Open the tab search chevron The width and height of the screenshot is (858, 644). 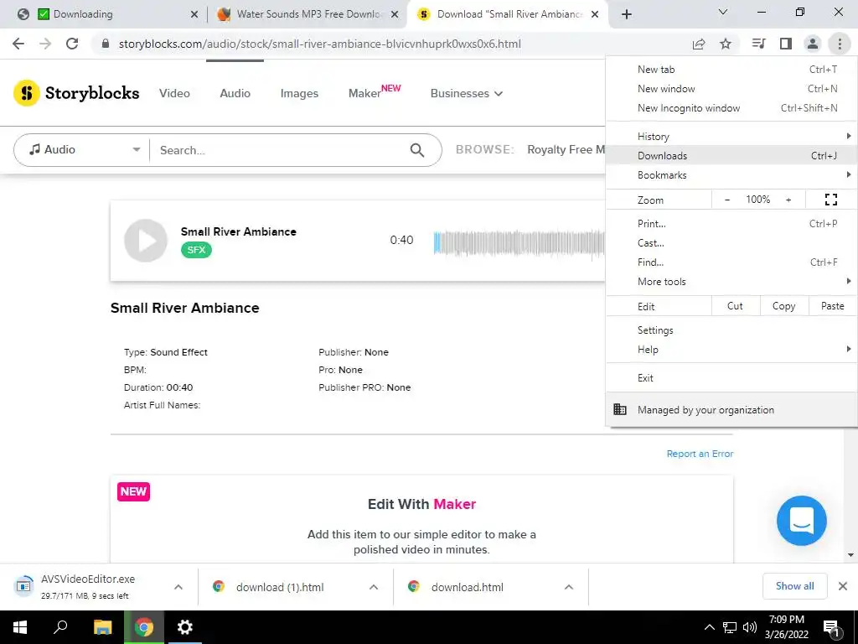click(x=723, y=12)
